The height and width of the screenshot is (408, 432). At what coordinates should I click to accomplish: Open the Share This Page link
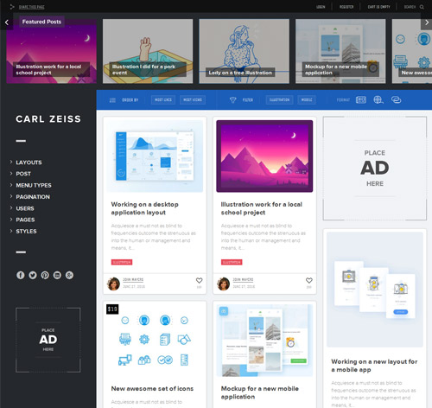[x=32, y=7]
